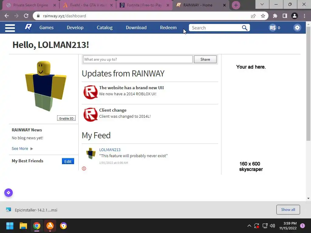The width and height of the screenshot is (311, 233).
Task: Open the EpicInstaller msi download item
Action: tap(32, 210)
